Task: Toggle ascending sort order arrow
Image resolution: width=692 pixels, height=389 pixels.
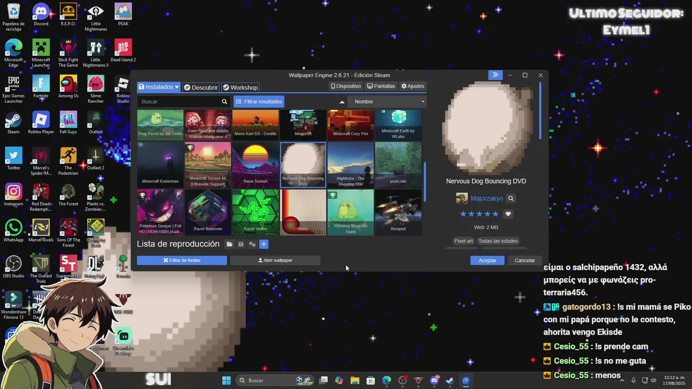Action: click(x=342, y=102)
